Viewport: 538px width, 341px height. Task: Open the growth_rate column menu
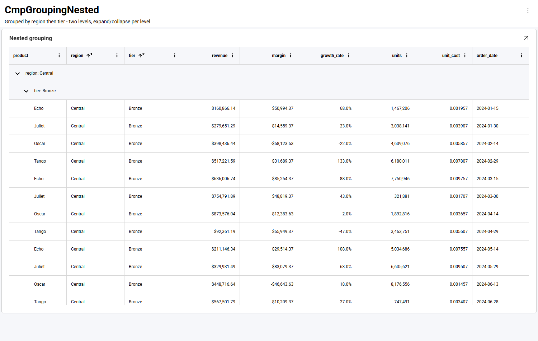[x=349, y=56]
